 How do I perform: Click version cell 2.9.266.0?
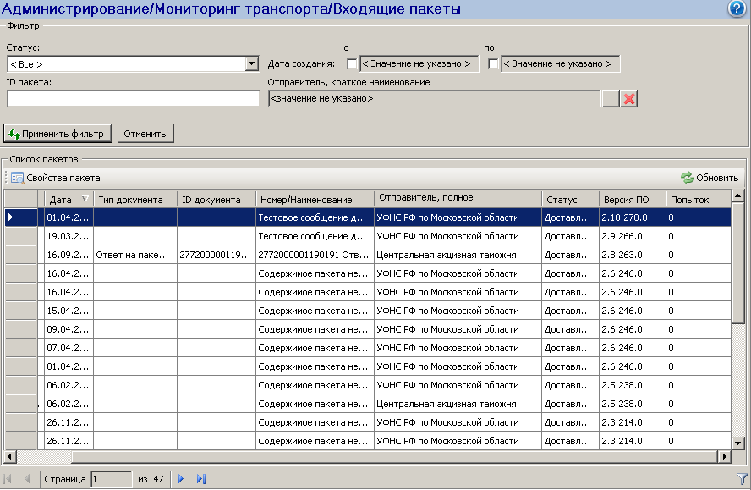click(633, 236)
